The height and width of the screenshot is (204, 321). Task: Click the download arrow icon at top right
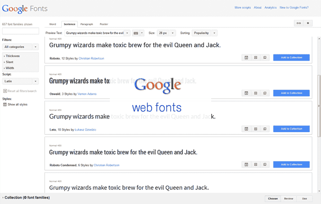tap(308, 23)
